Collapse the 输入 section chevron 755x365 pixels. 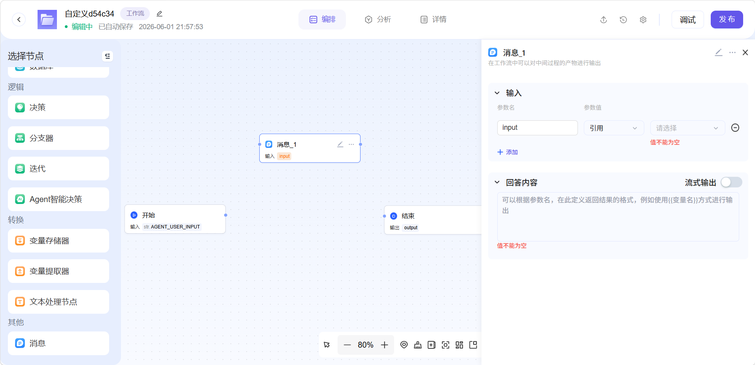coord(497,93)
